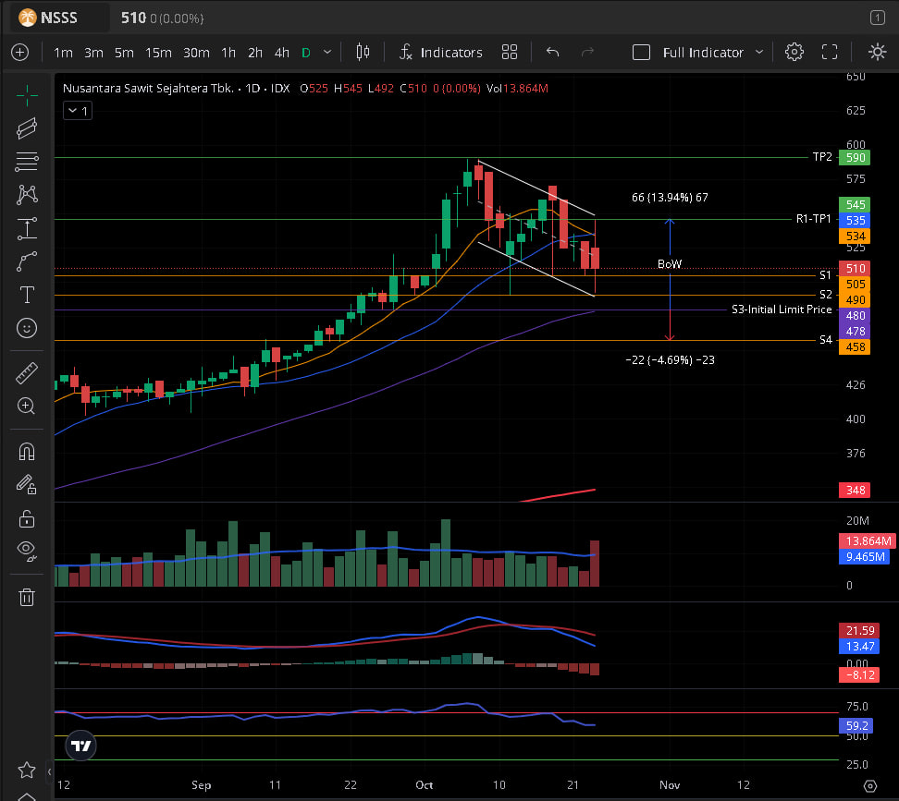The width and height of the screenshot is (899, 801).
Task: Open chart settings gear icon
Action: 794,52
